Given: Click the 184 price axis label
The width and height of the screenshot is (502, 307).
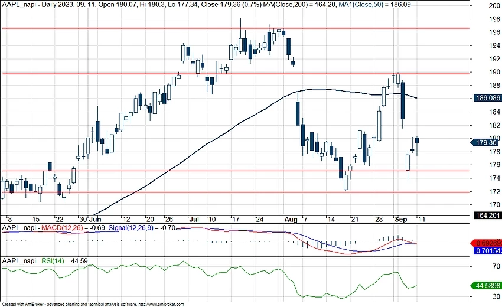Looking at the screenshot, I should click(494, 112).
